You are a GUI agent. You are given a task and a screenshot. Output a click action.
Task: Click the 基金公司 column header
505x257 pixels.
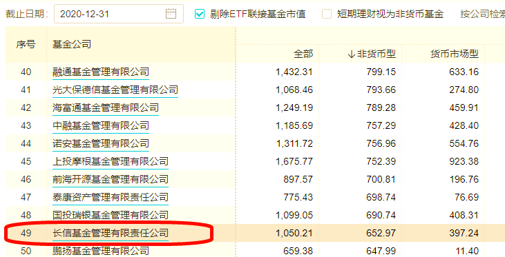pyautogui.click(x=72, y=44)
